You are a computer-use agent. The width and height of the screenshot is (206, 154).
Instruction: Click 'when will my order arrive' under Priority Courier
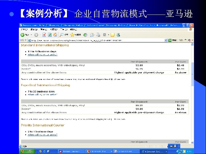click(43, 135)
